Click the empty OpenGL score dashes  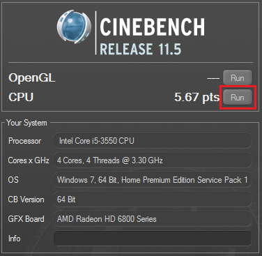213,78
